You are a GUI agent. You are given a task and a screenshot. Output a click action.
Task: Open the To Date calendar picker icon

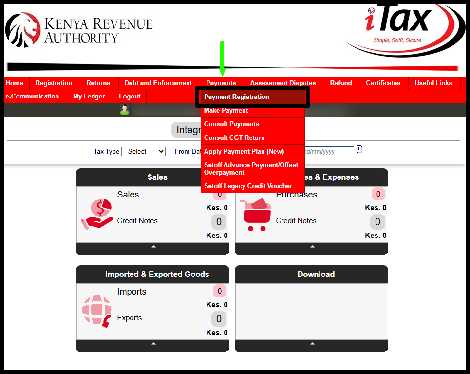point(359,149)
